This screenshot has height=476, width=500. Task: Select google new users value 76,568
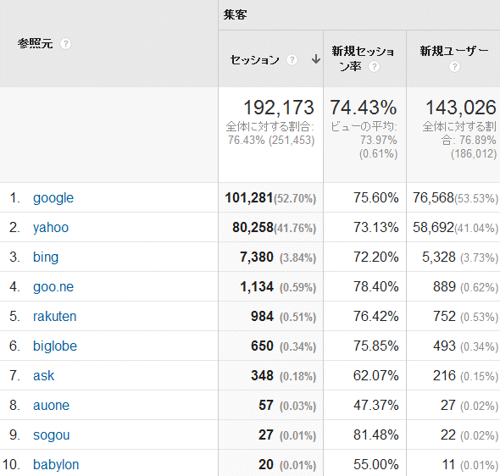pos(433,198)
